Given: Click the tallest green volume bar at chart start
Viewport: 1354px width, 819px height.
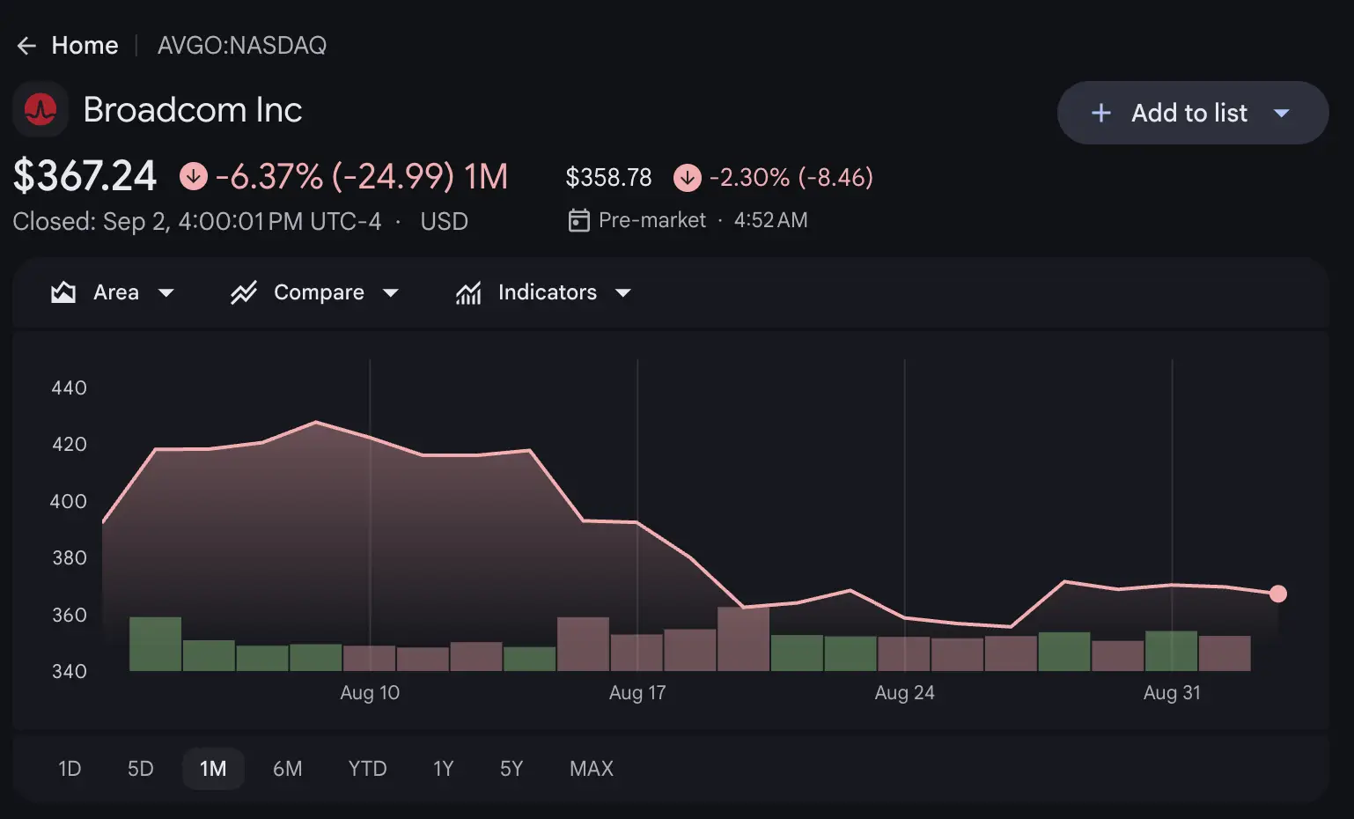Looking at the screenshot, I should point(155,644).
